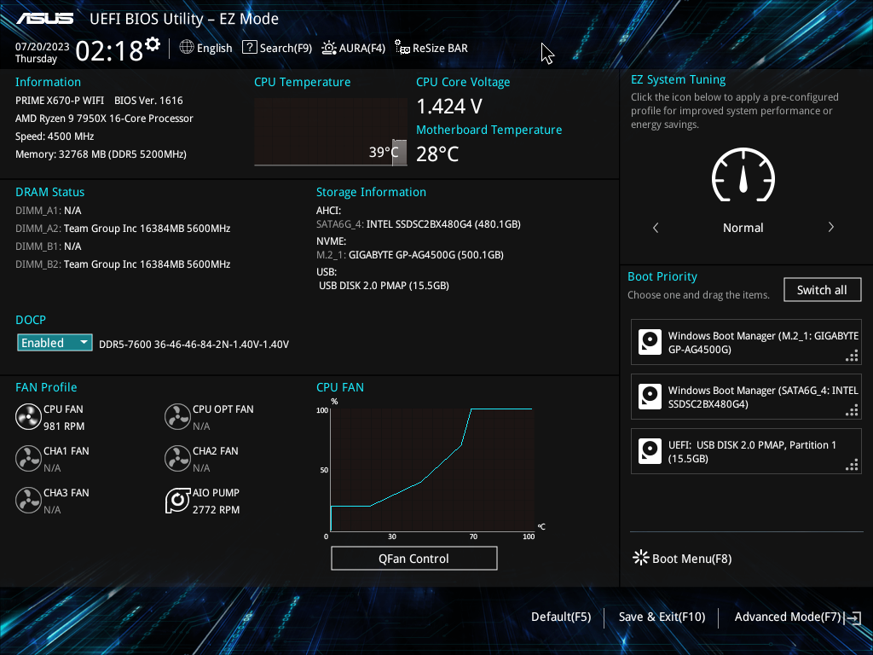Click the Boot Menu(F8) star icon
873x655 pixels.
[x=641, y=558]
